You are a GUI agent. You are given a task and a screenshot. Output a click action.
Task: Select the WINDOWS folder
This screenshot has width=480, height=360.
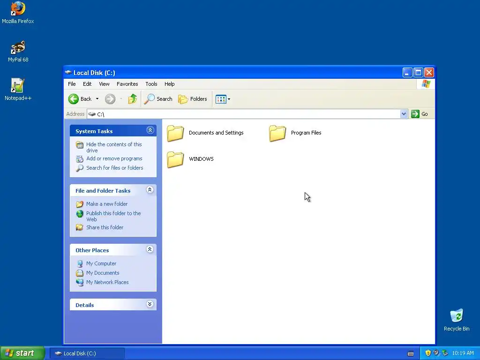pos(190,159)
